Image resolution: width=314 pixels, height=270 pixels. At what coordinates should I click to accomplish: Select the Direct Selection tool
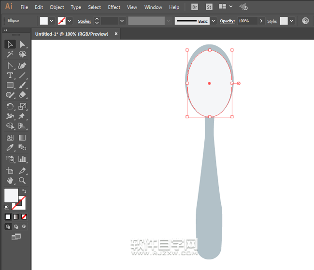coord(22,44)
